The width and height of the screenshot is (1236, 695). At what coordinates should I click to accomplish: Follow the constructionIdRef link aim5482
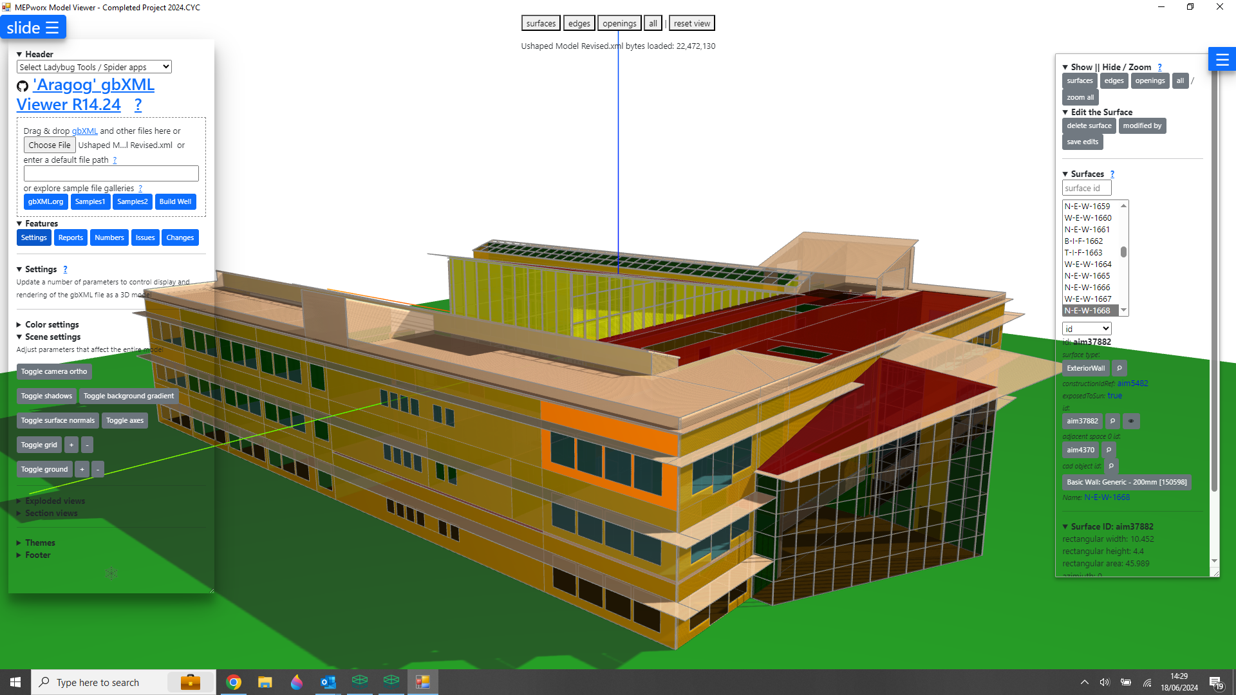point(1132,383)
